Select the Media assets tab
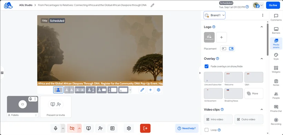This screenshot has height=135, width=283. [x=276, y=44]
